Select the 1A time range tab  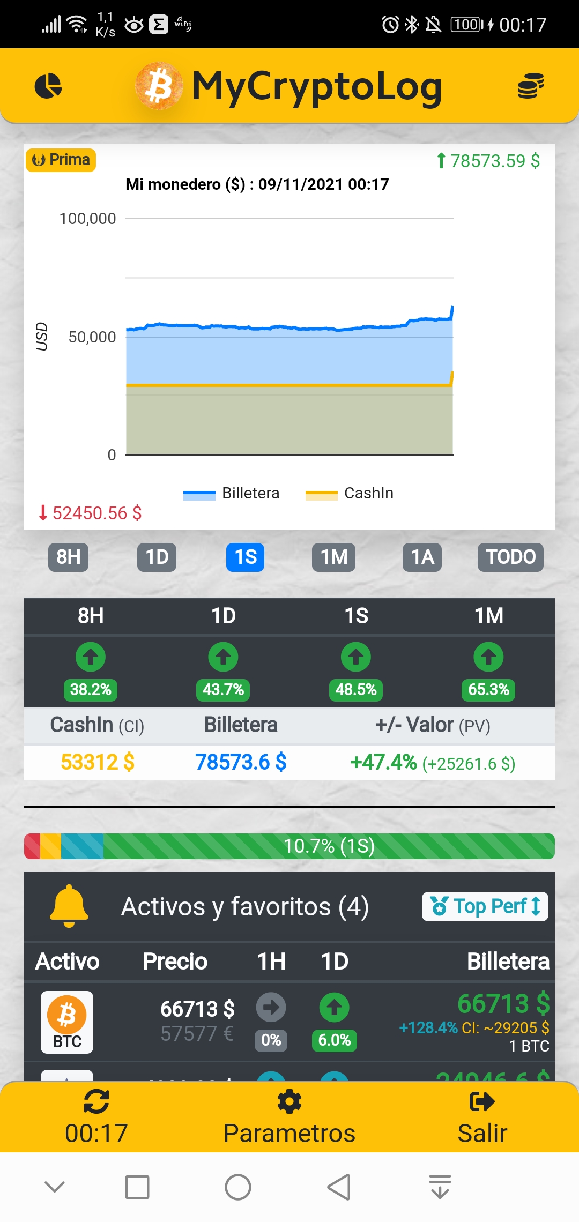tap(422, 557)
